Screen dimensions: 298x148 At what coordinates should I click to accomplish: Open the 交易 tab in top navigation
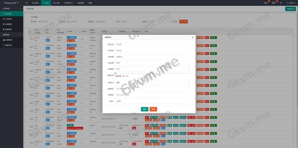(x=56, y=3)
